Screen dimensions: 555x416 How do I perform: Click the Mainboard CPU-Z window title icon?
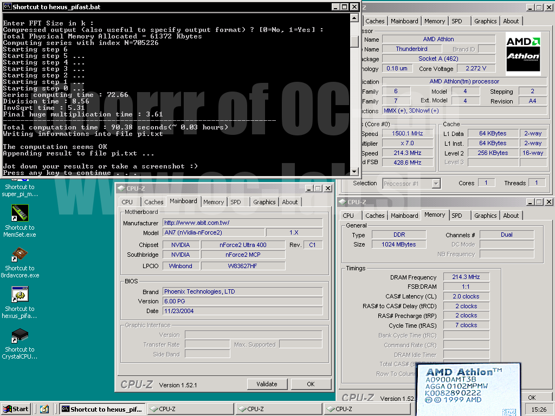tap(121, 188)
